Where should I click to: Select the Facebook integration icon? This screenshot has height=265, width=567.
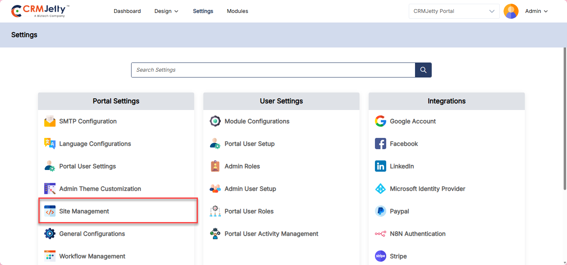380,144
